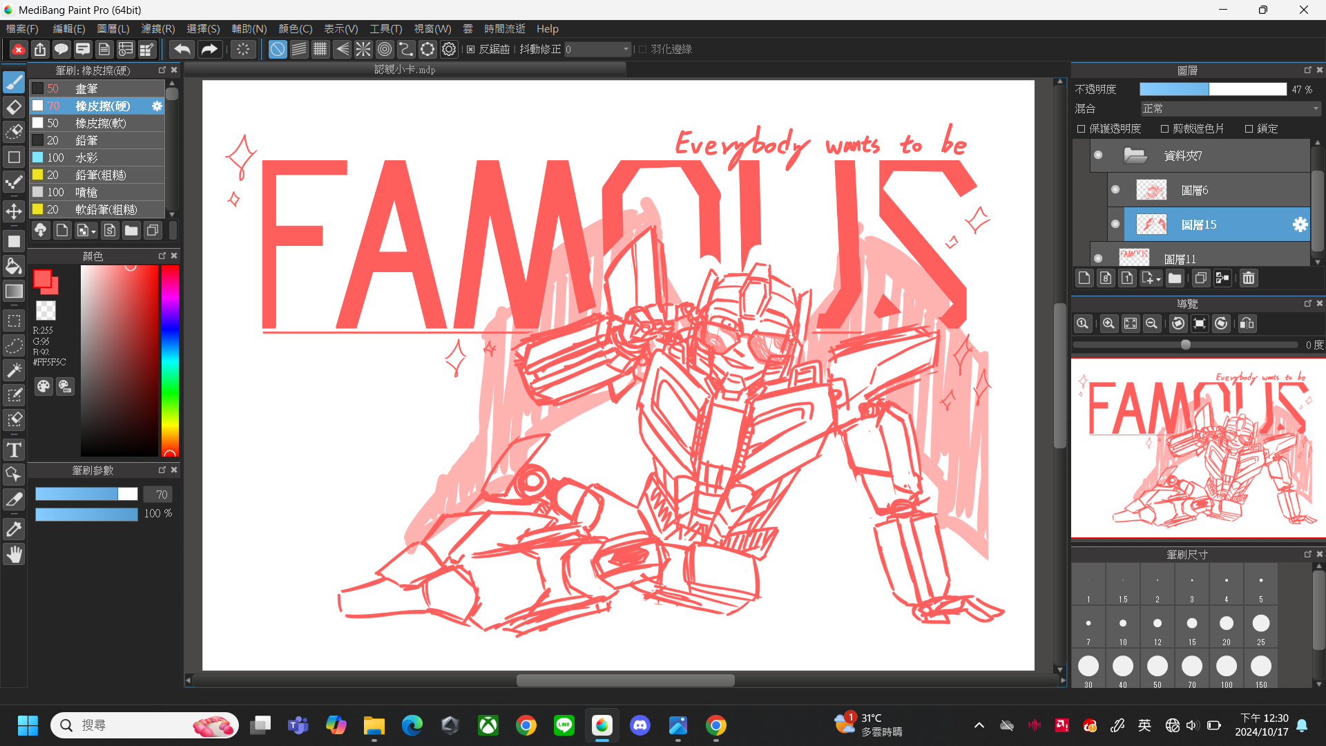Click the vertical hue color bar
The image size is (1326, 746).
tap(170, 361)
